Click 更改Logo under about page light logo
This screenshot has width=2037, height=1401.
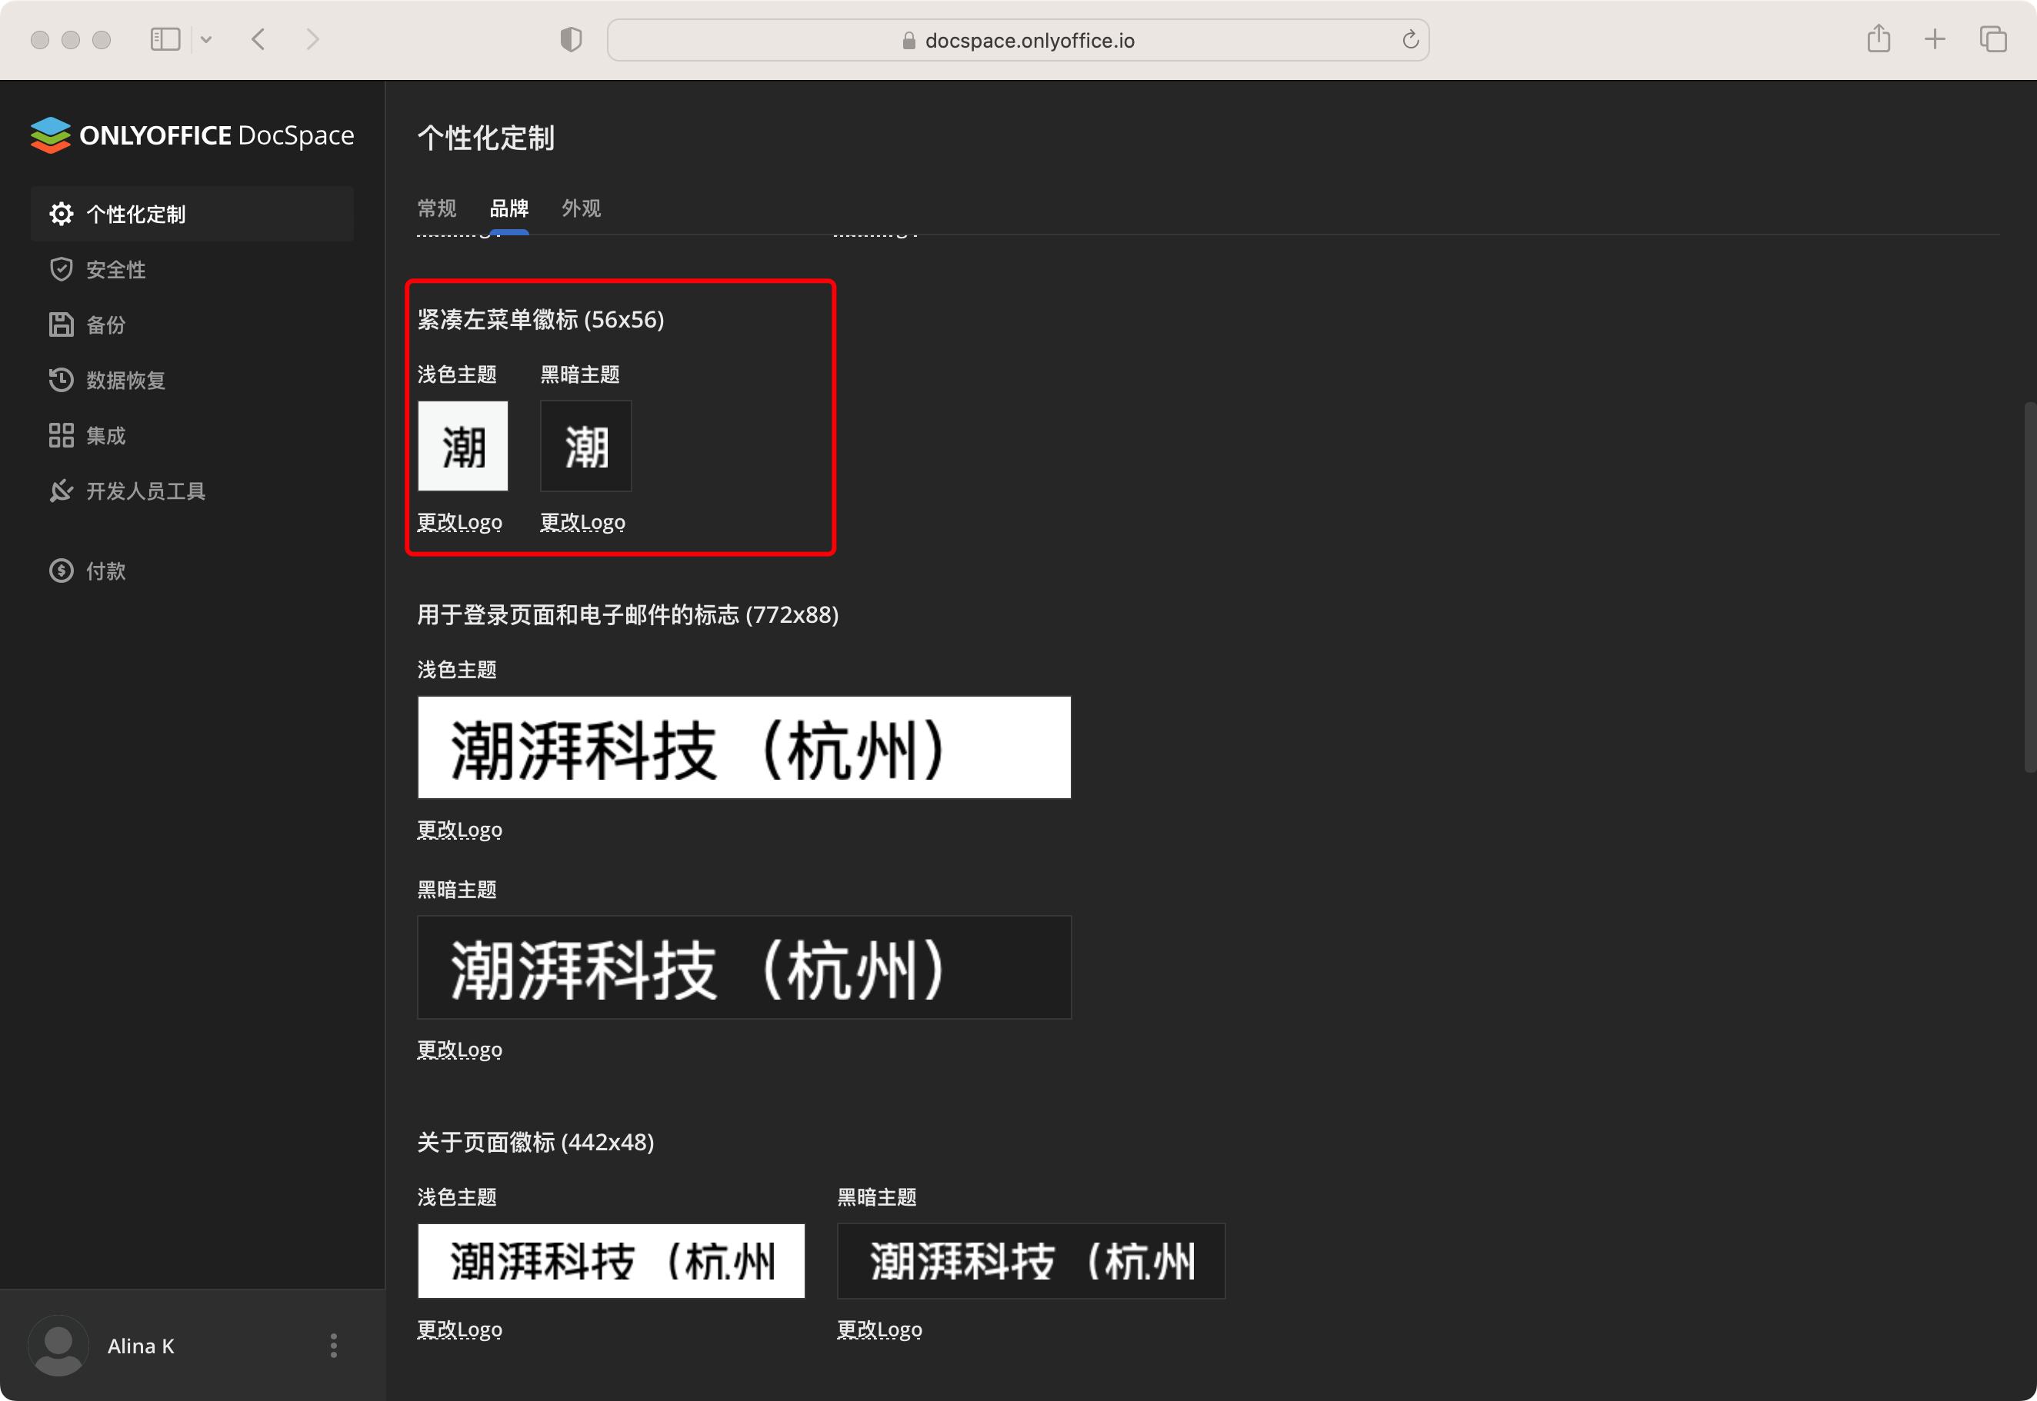pos(460,1329)
